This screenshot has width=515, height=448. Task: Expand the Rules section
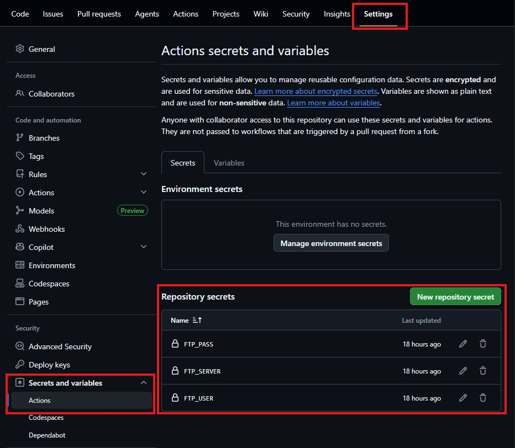click(x=144, y=174)
